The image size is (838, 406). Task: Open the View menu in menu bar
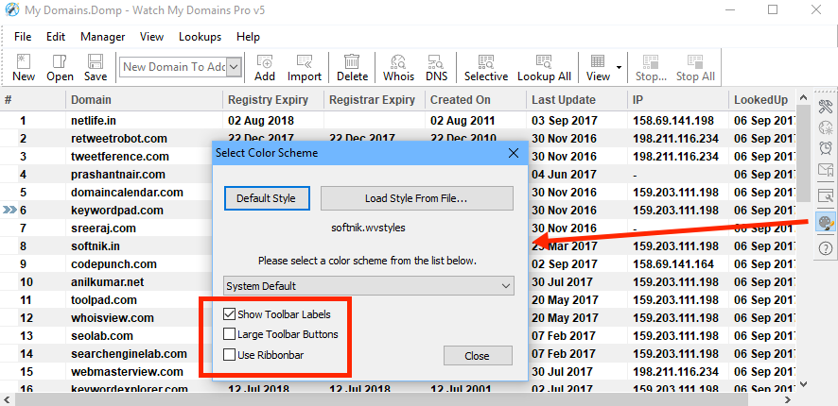pos(151,37)
